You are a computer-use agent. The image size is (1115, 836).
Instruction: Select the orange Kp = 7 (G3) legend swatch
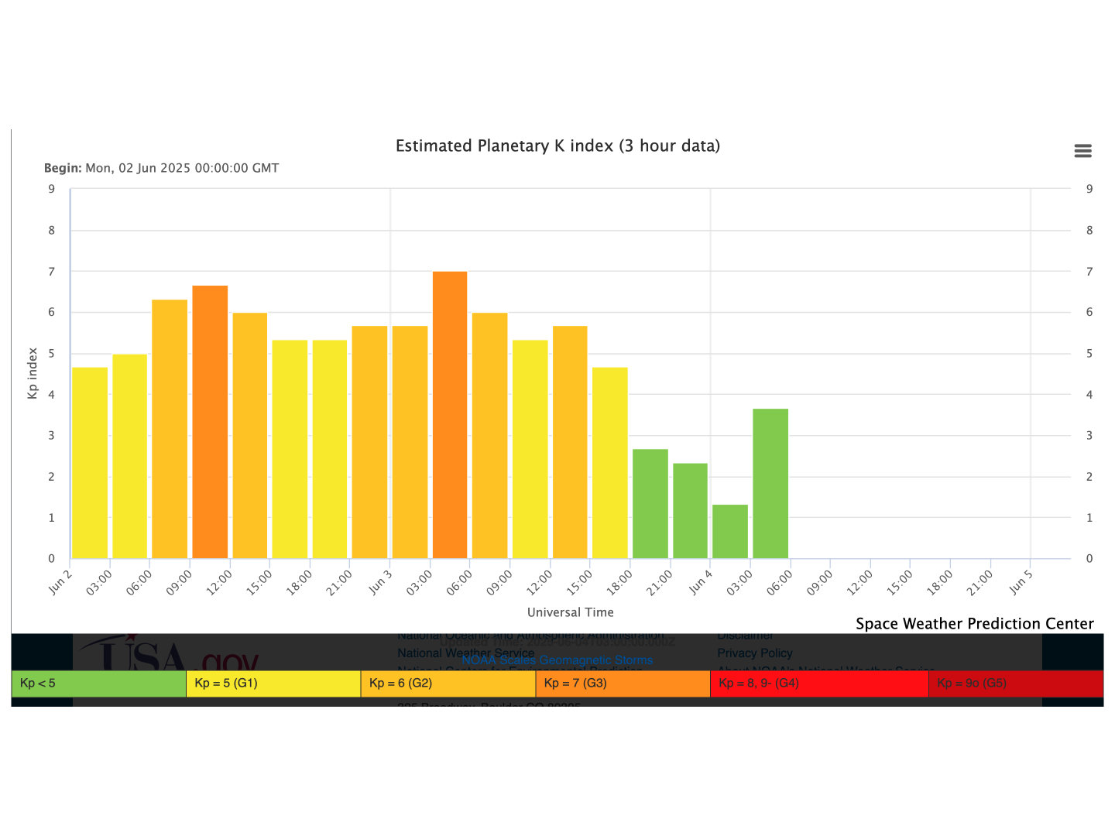[623, 684]
